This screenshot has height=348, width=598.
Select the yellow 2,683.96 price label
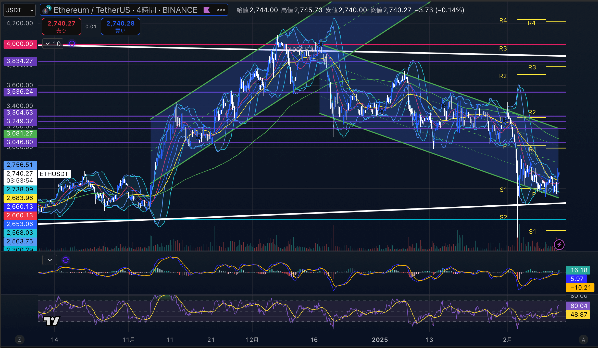pyautogui.click(x=20, y=198)
